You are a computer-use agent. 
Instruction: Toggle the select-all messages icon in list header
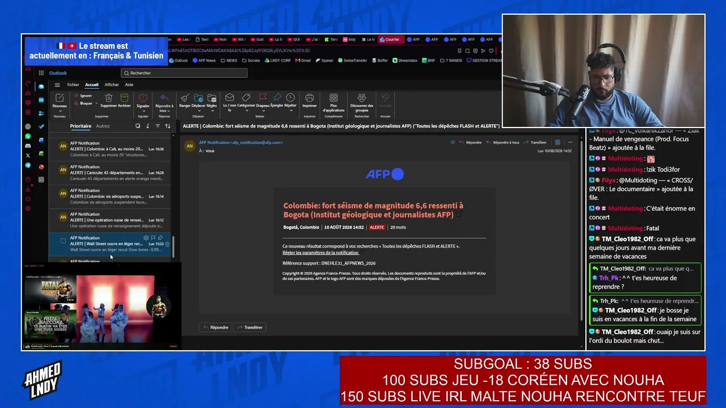pyautogui.click(x=137, y=126)
